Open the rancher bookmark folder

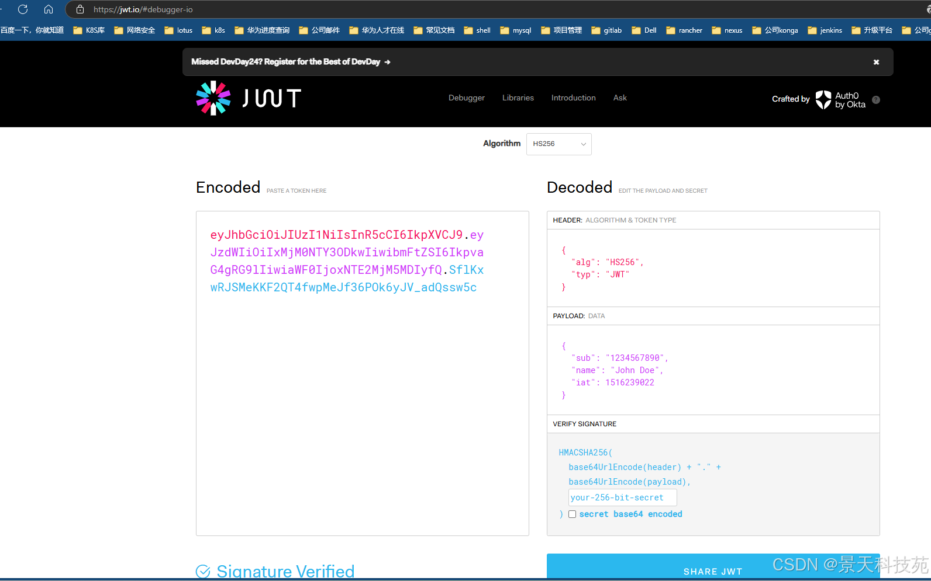(x=684, y=30)
